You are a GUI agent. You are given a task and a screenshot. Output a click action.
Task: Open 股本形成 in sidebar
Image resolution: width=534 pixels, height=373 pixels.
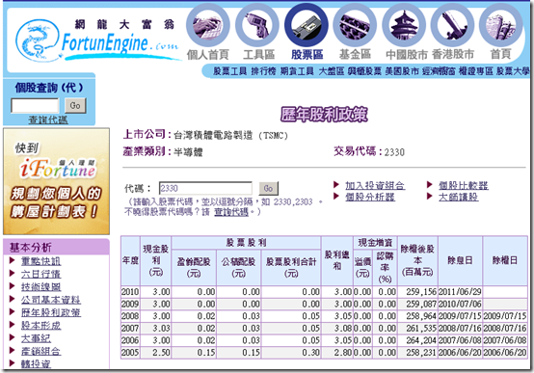pyautogui.click(x=40, y=326)
